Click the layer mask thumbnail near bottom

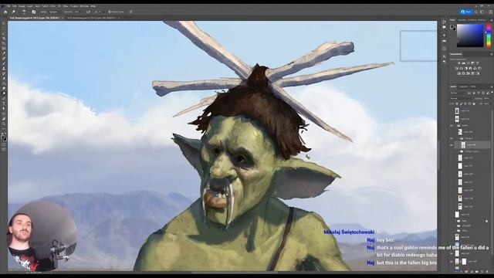tap(465, 261)
